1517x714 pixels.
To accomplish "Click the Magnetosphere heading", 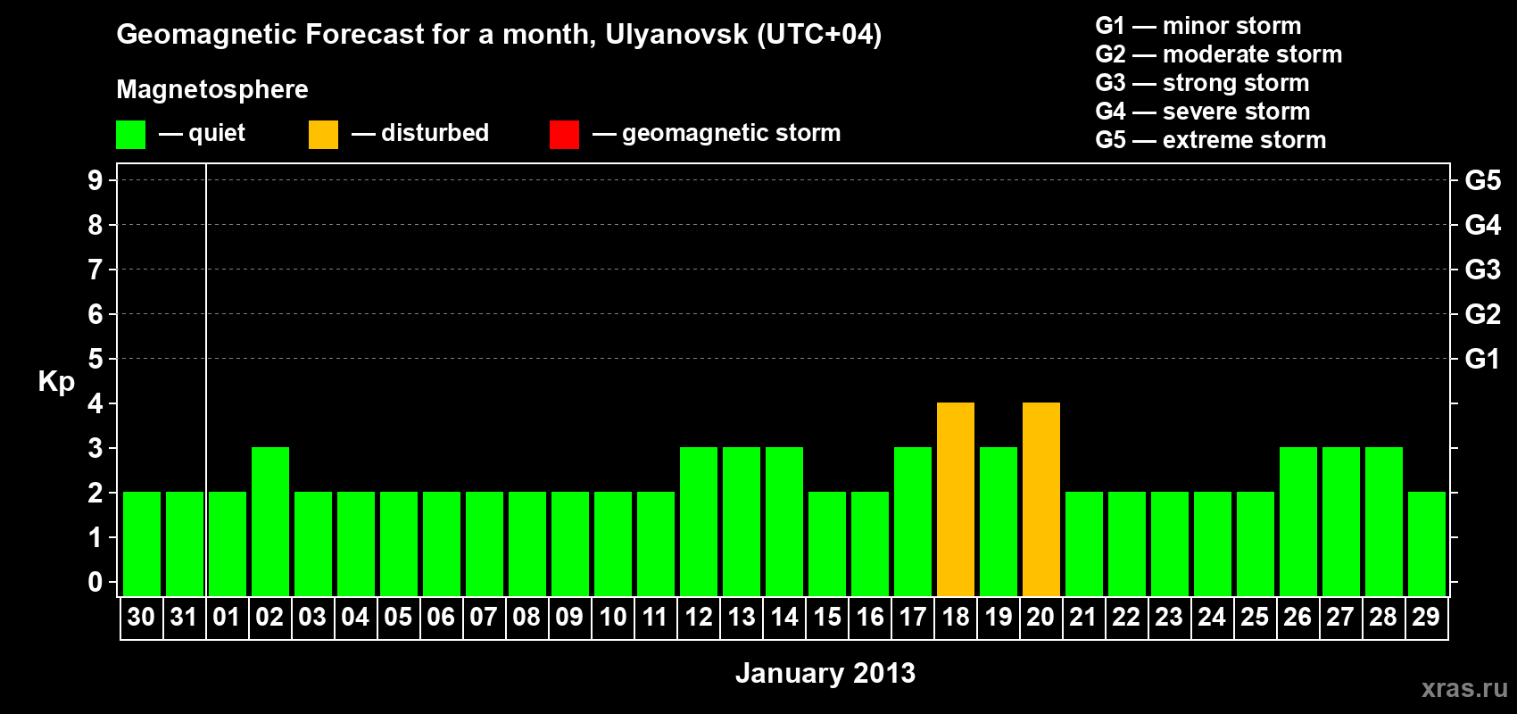I will [212, 89].
